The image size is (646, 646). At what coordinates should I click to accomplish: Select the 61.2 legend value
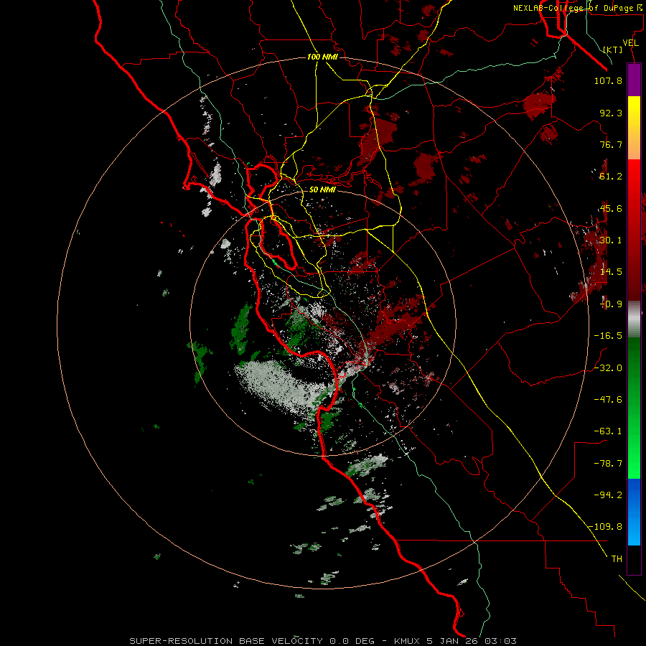(611, 177)
